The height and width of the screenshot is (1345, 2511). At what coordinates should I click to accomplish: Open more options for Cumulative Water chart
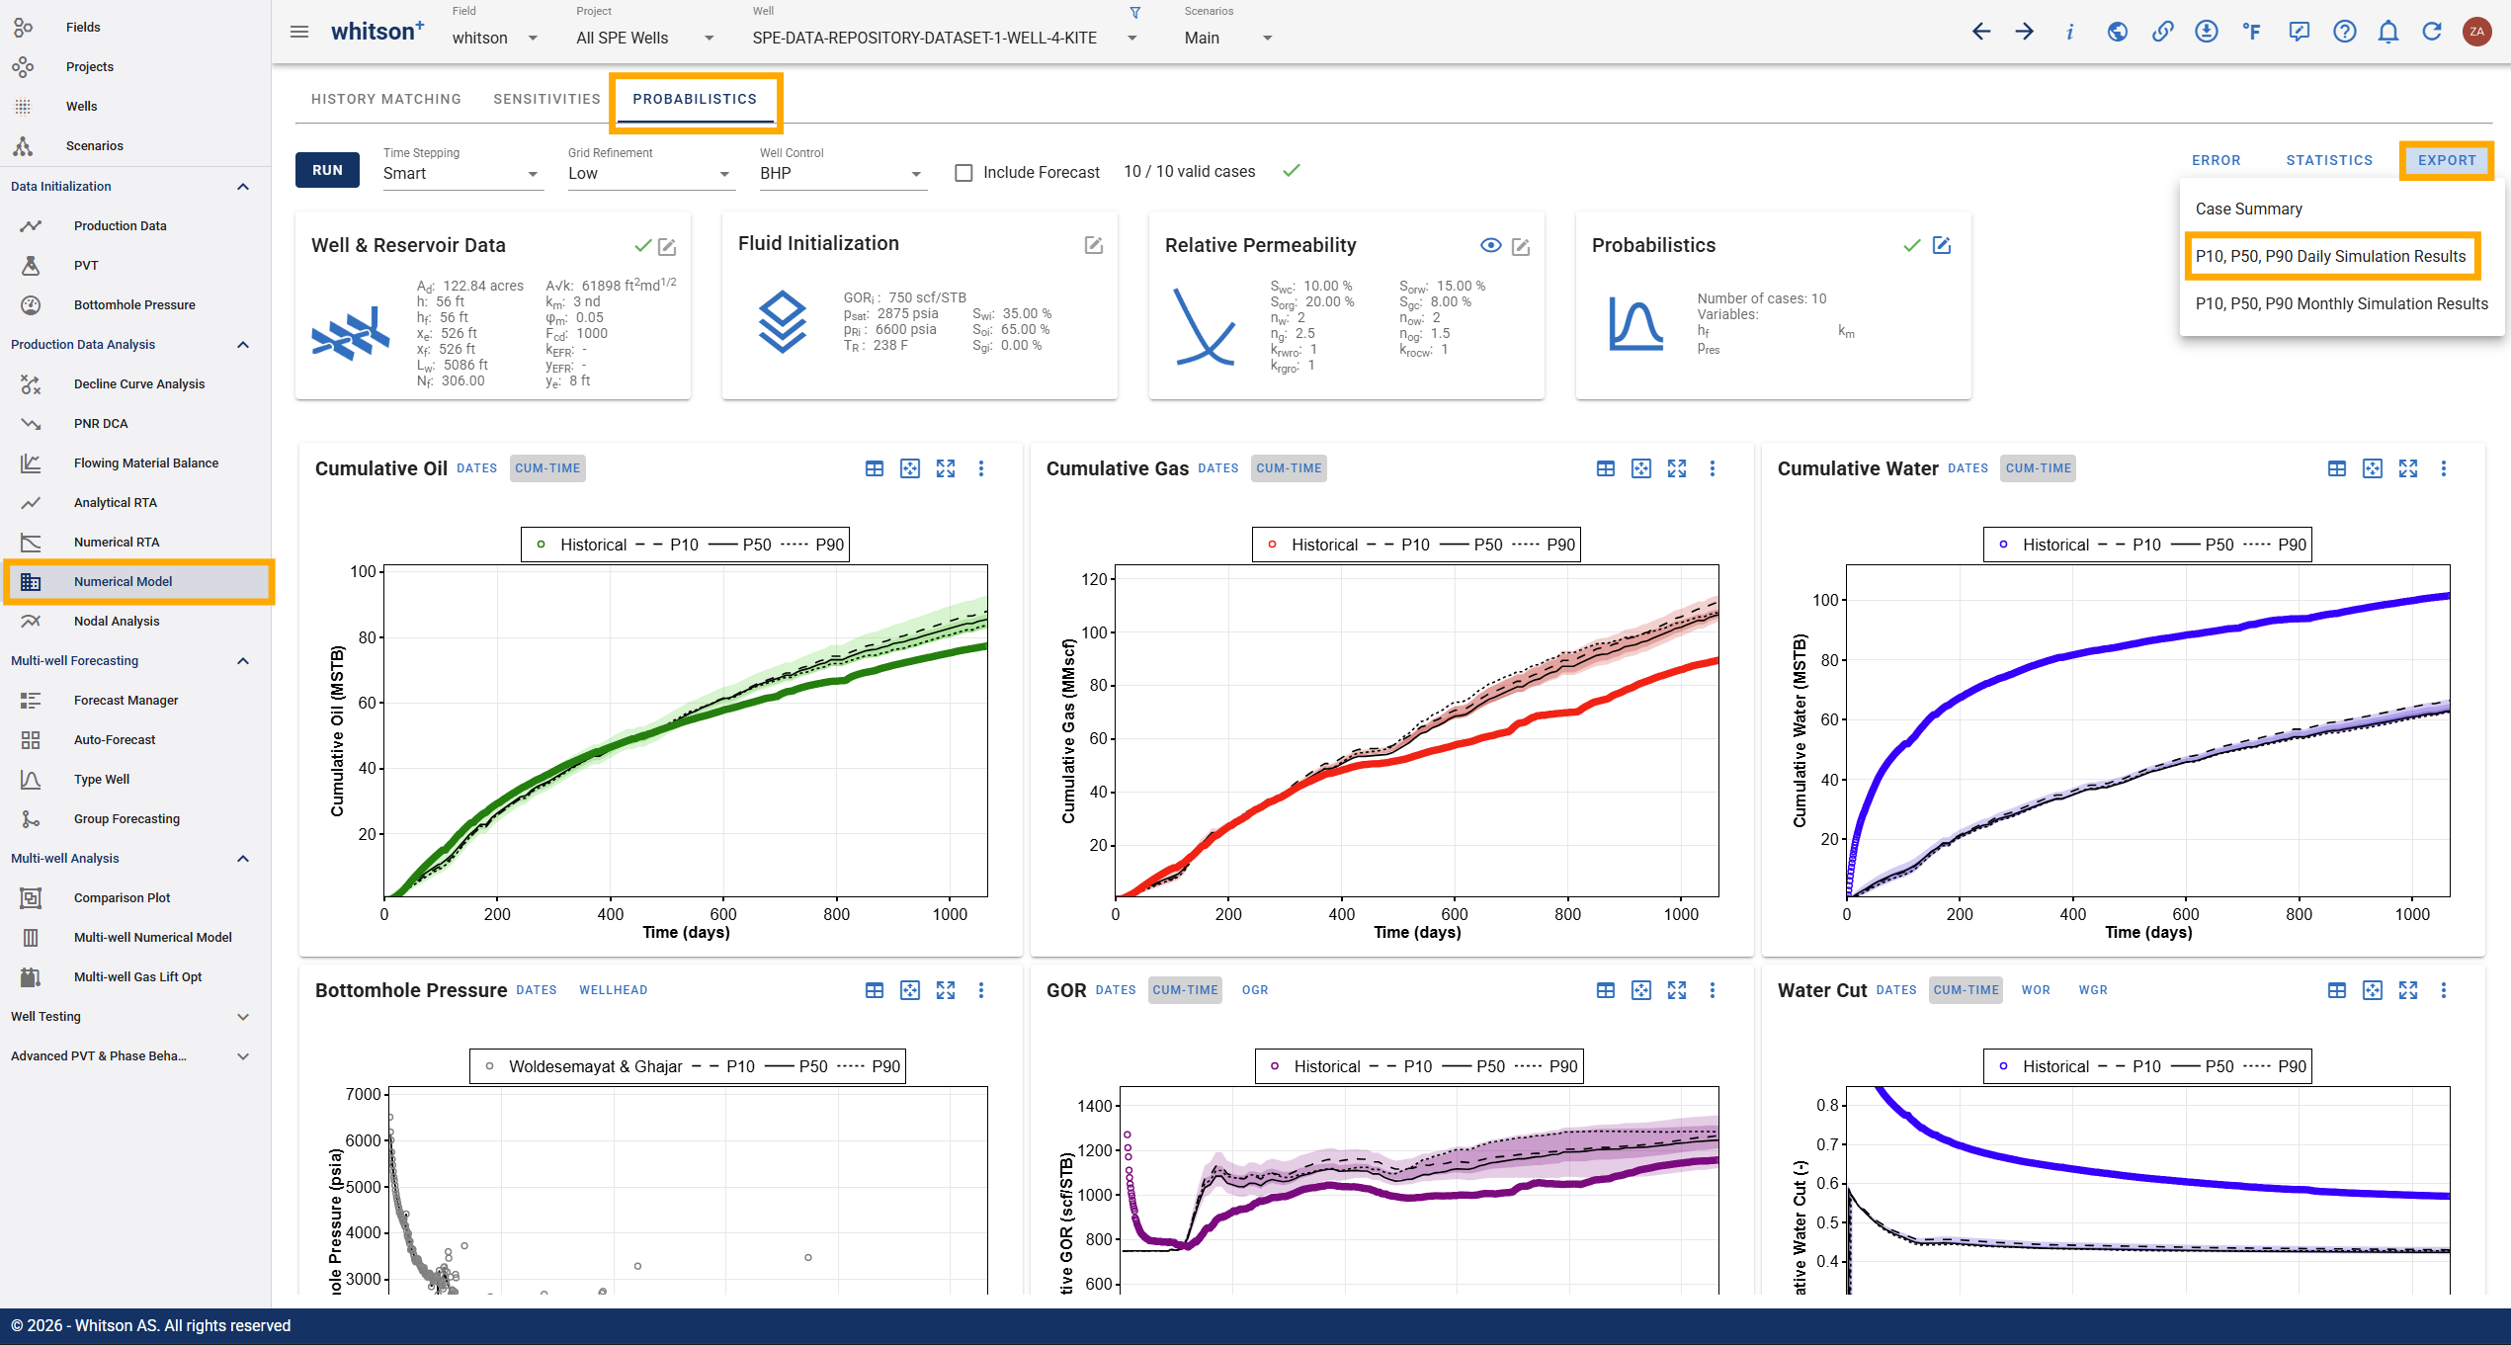click(x=2444, y=468)
